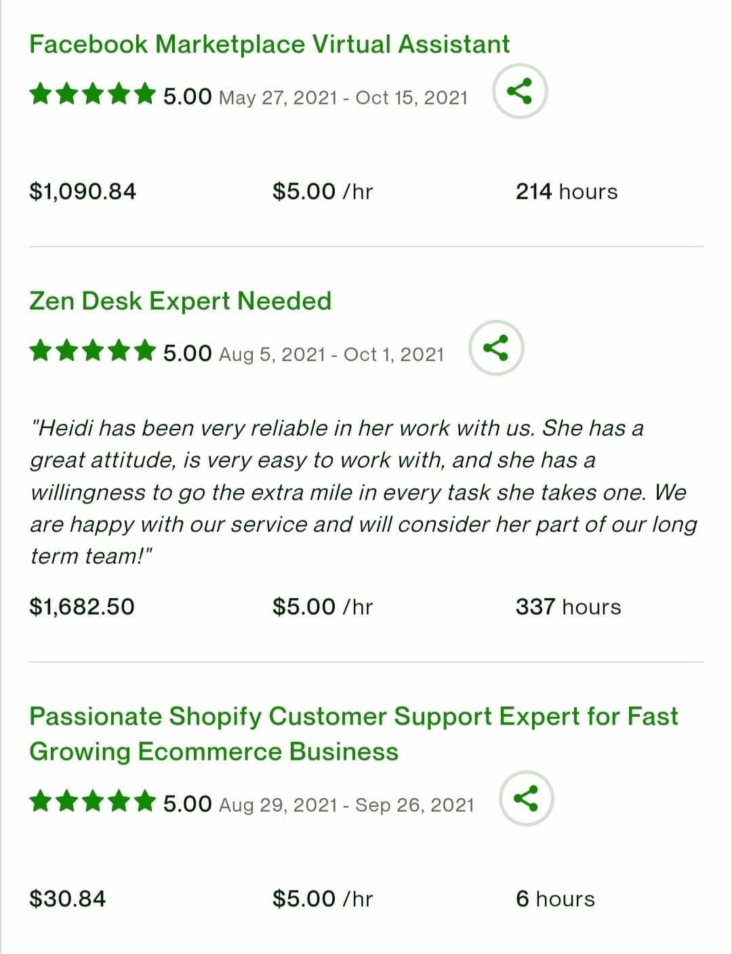732x954 pixels.
Task: Select the Aug 29, 2021 - Sep 26, 2021 dates
Action: (346, 805)
